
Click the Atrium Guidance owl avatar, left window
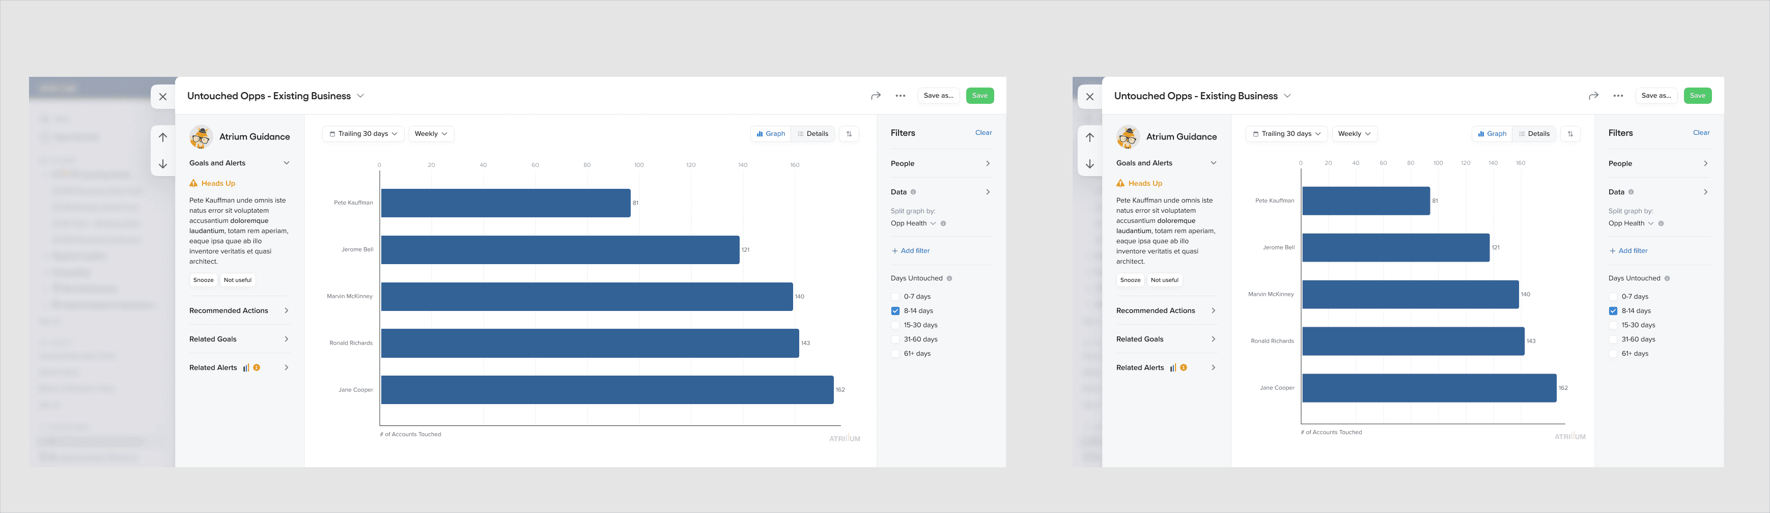[x=201, y=137]
